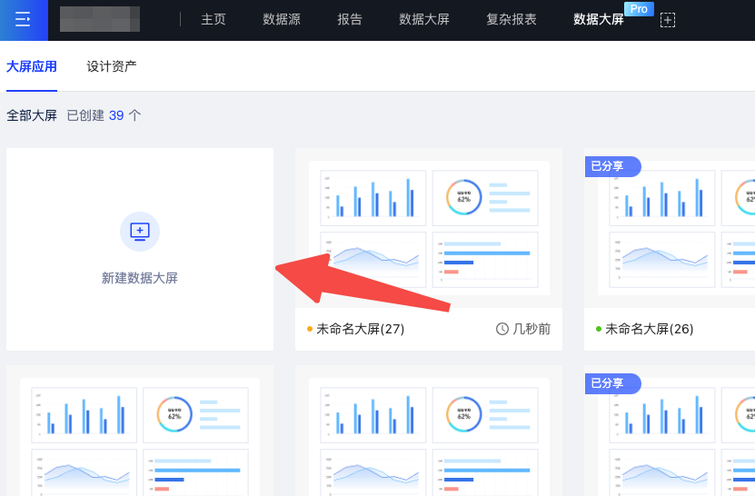Open the 未命名大屏(27) preview thumbnail
755x496 pixels.
pos(429,227)
